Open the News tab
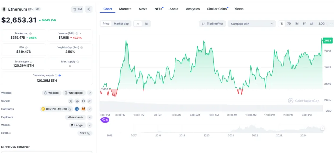Screen dimensions: 334x153 (143, 9)
